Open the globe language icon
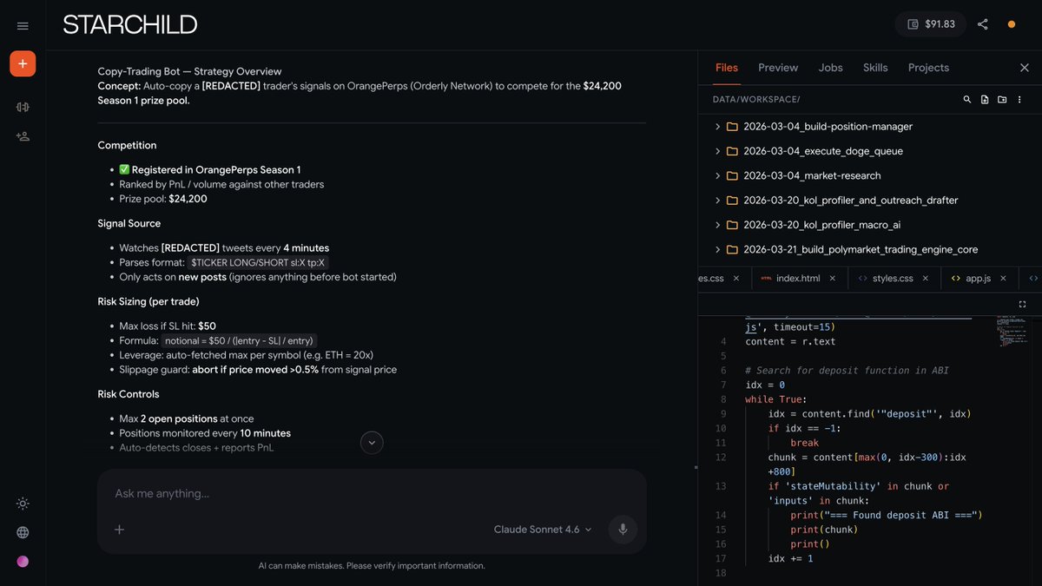 pyautogui.click(x=23, y=532)
